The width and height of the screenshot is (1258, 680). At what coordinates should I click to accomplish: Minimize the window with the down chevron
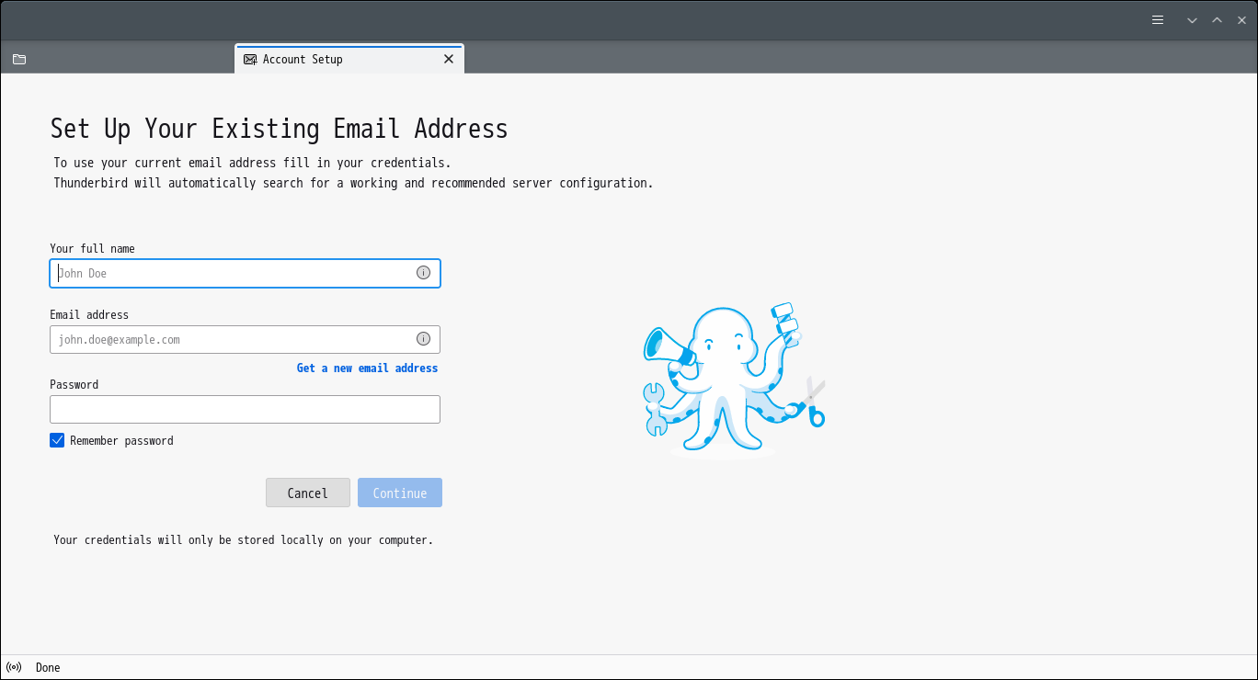coord(1193,20)
